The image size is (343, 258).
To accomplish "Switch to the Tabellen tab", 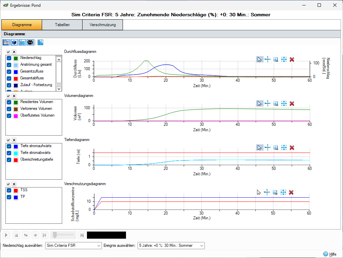I will (x=62, y=25).
